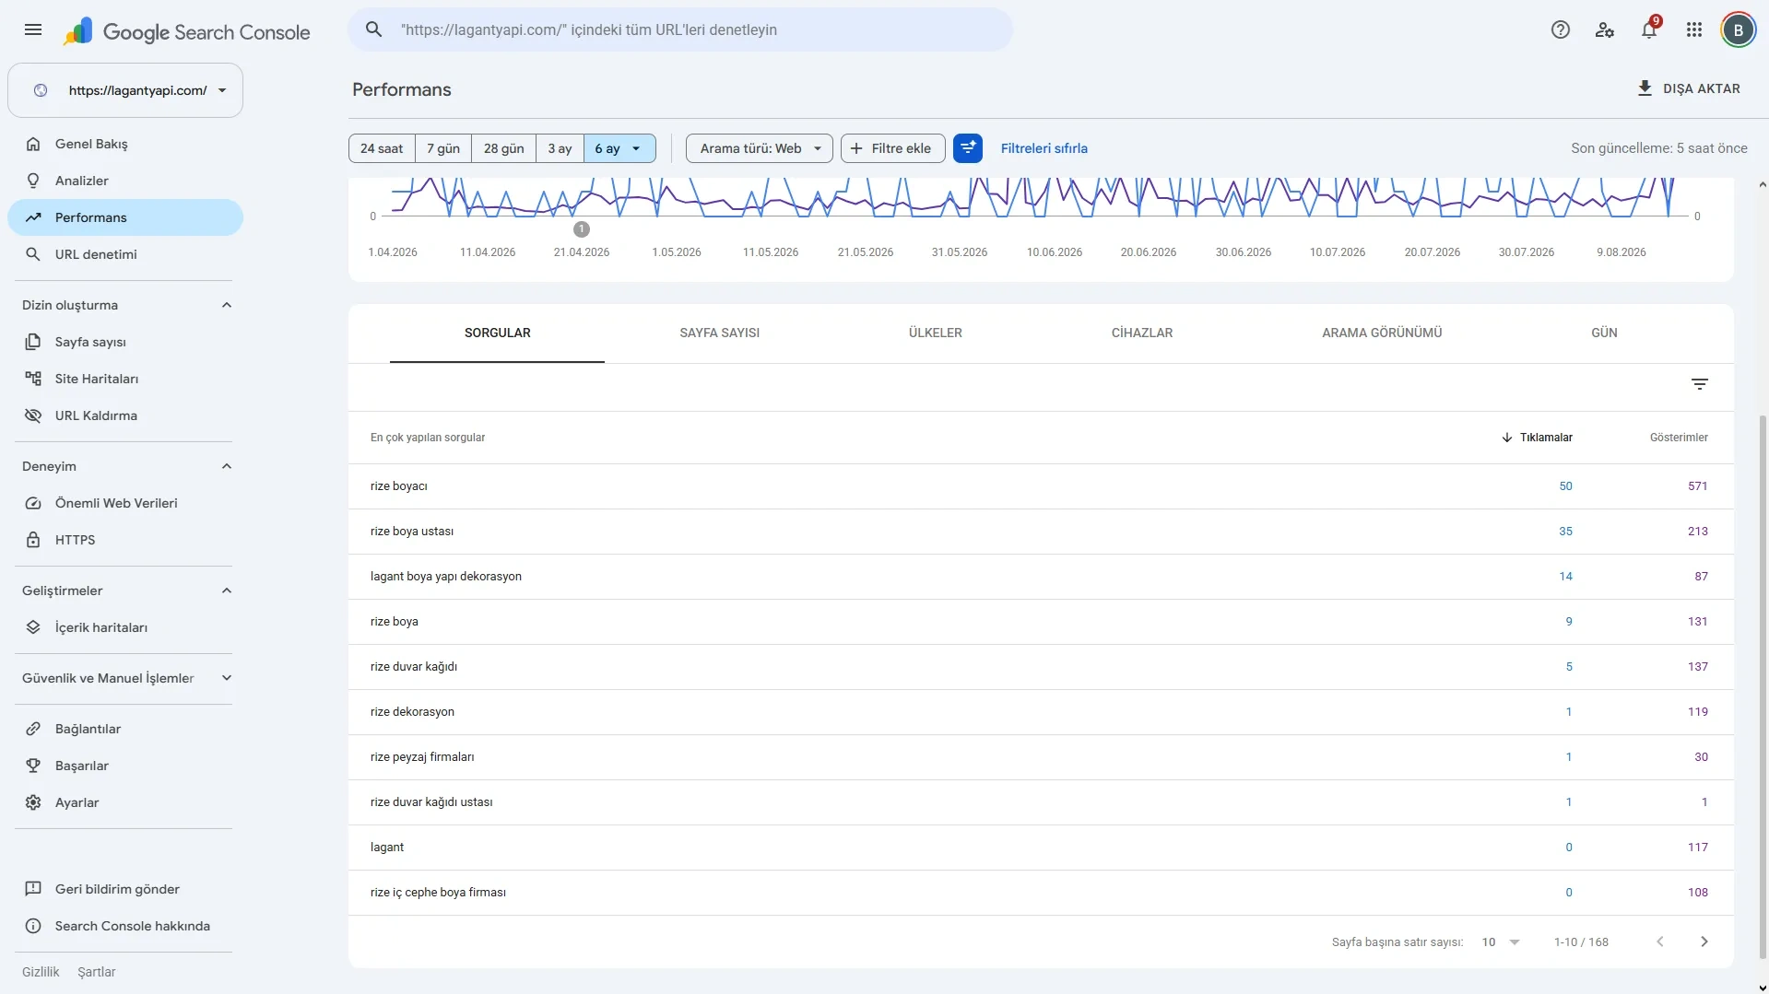Screen dimensions: 1769x994
Task: Open the table filter rows icon
Action: click(x=1700, y=384)
